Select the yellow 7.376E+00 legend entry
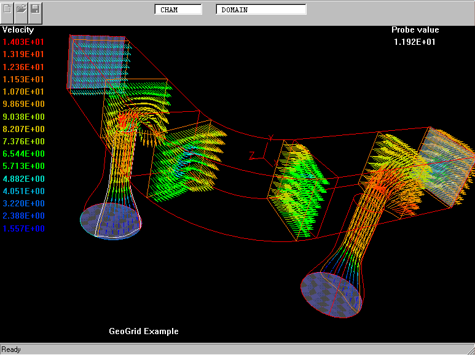 click(23, 141)
